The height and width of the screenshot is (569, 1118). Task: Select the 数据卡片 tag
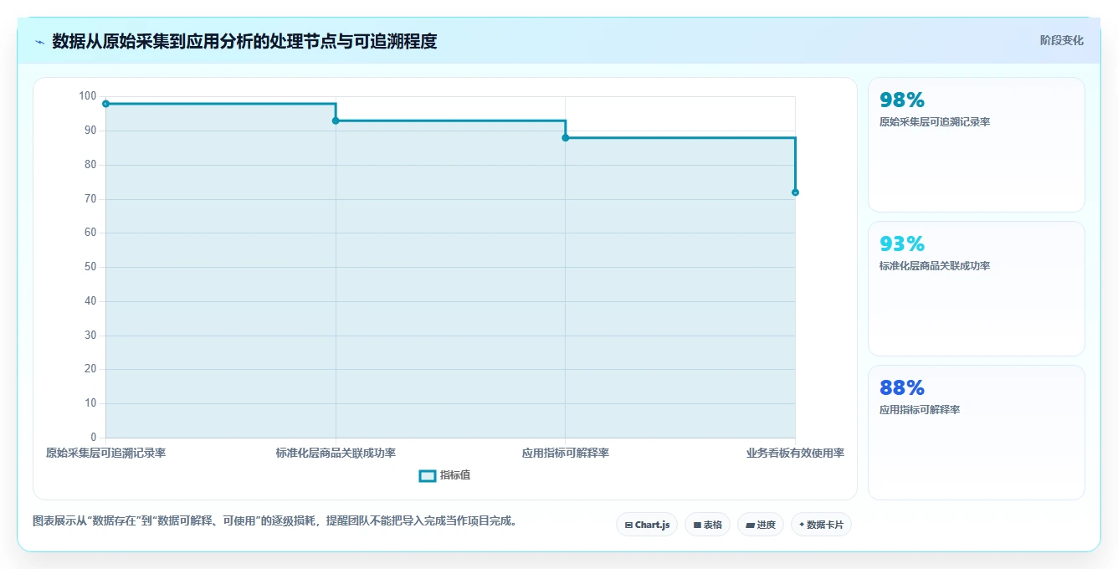click(821, 525)
